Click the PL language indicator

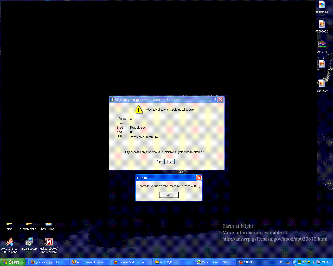coord(282,262)
